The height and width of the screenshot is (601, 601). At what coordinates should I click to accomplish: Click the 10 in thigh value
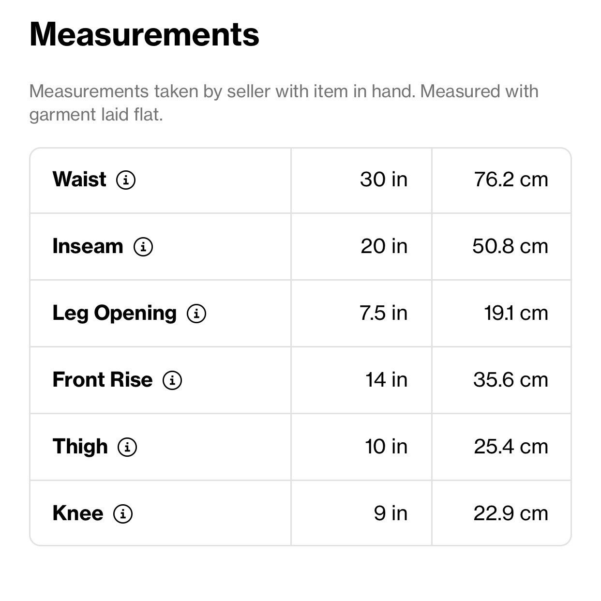386,447
